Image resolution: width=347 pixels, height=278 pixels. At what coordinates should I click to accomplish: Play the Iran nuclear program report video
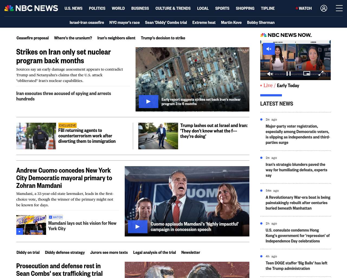(149, 102)
